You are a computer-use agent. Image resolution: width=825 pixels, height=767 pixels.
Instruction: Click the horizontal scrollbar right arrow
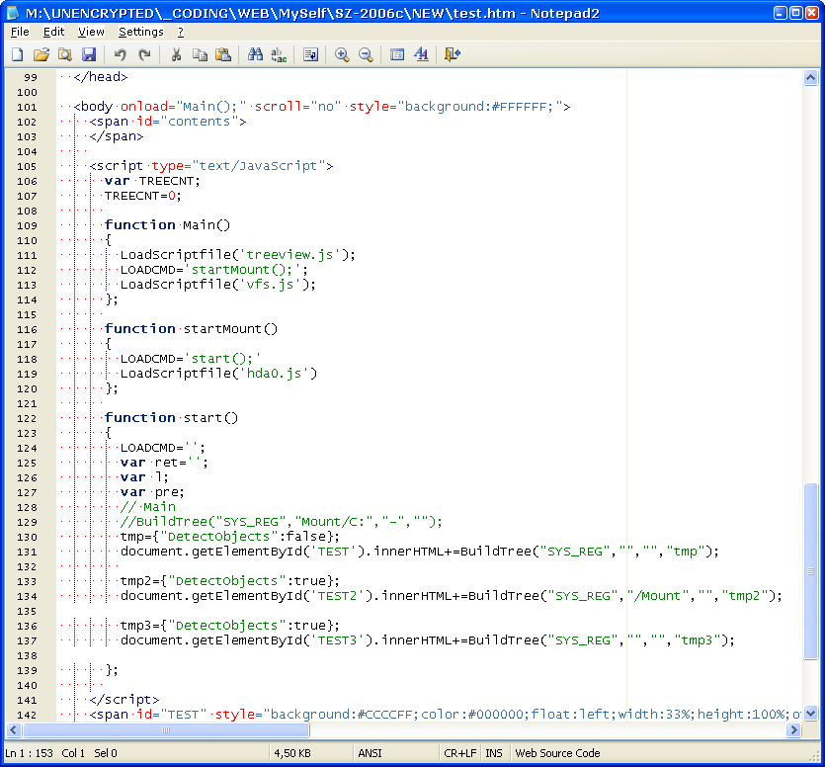tap(794, 730)
